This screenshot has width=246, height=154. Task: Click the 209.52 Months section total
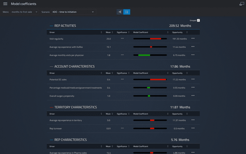point(180,26)
